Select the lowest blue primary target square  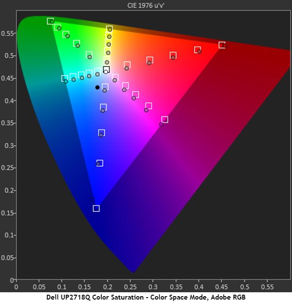point(96,208)
